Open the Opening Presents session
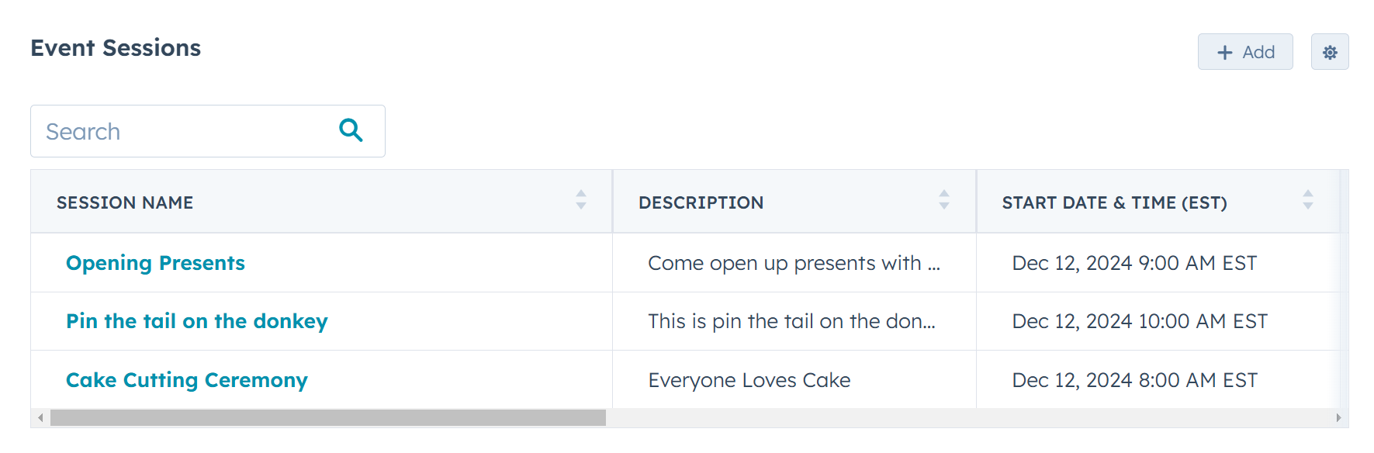 [x=155, y=263]
